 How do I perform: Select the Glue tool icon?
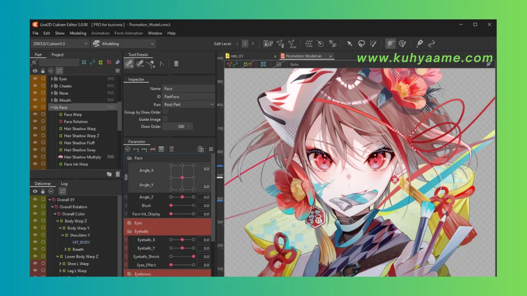click(332, 44)
